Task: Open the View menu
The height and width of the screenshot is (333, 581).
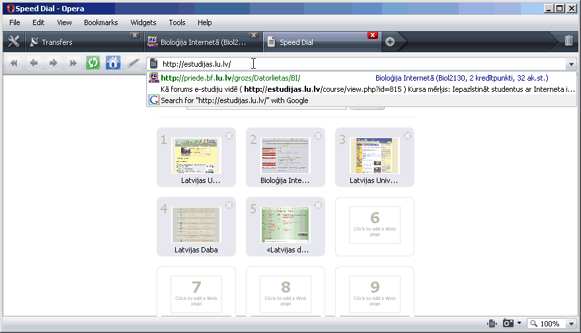Action: pyautogui.click(x=64, y=22)
